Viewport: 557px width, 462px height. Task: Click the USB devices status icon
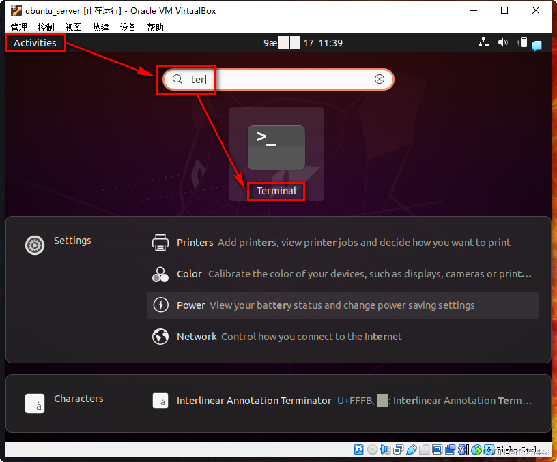click(412, 450)
